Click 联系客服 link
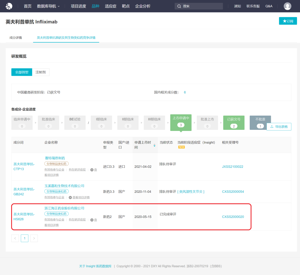The image size is (300, 275). [253, 6]
